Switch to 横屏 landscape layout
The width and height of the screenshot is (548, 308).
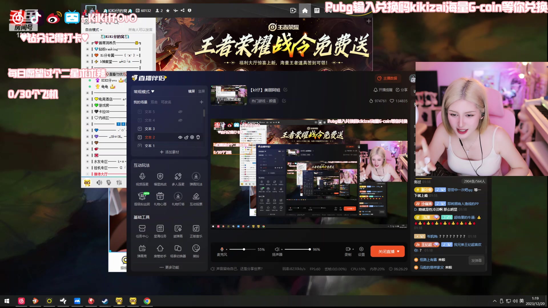point(192,91)
